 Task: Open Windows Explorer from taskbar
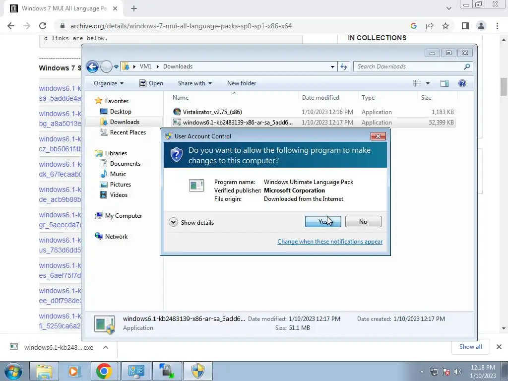pyautogui.click(x=44, y=371)
